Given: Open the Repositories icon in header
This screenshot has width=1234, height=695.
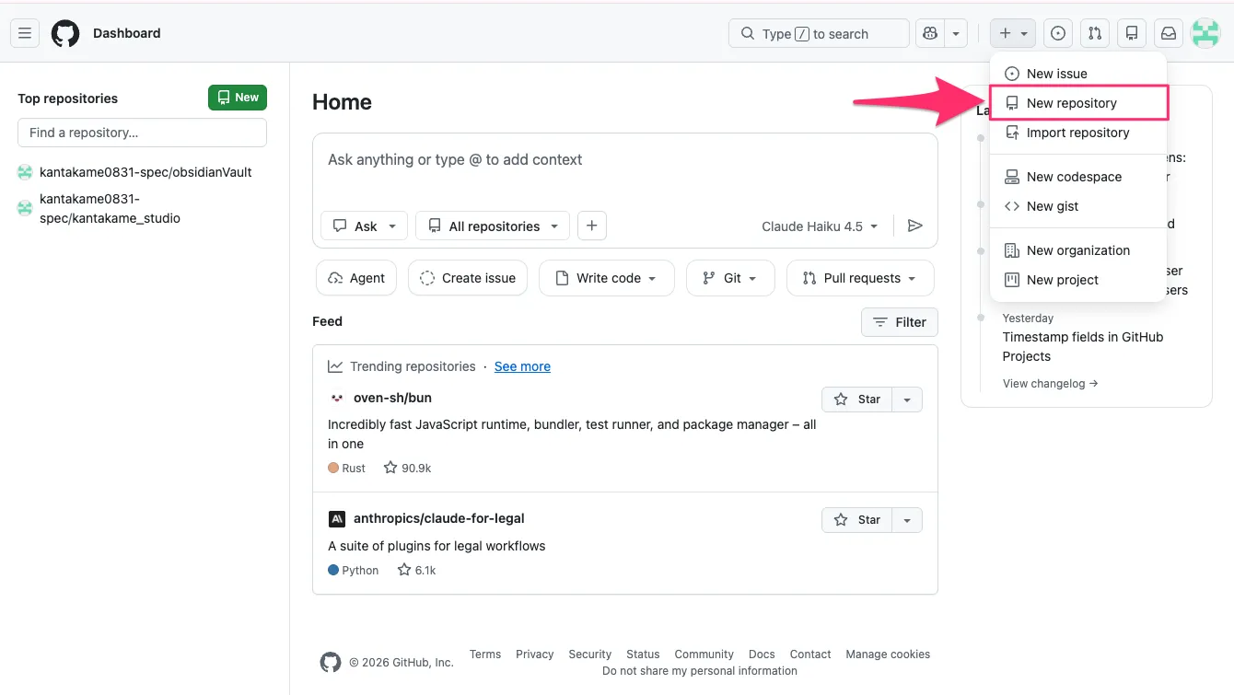Looking at the screenshot, I should click(1132, 34).
